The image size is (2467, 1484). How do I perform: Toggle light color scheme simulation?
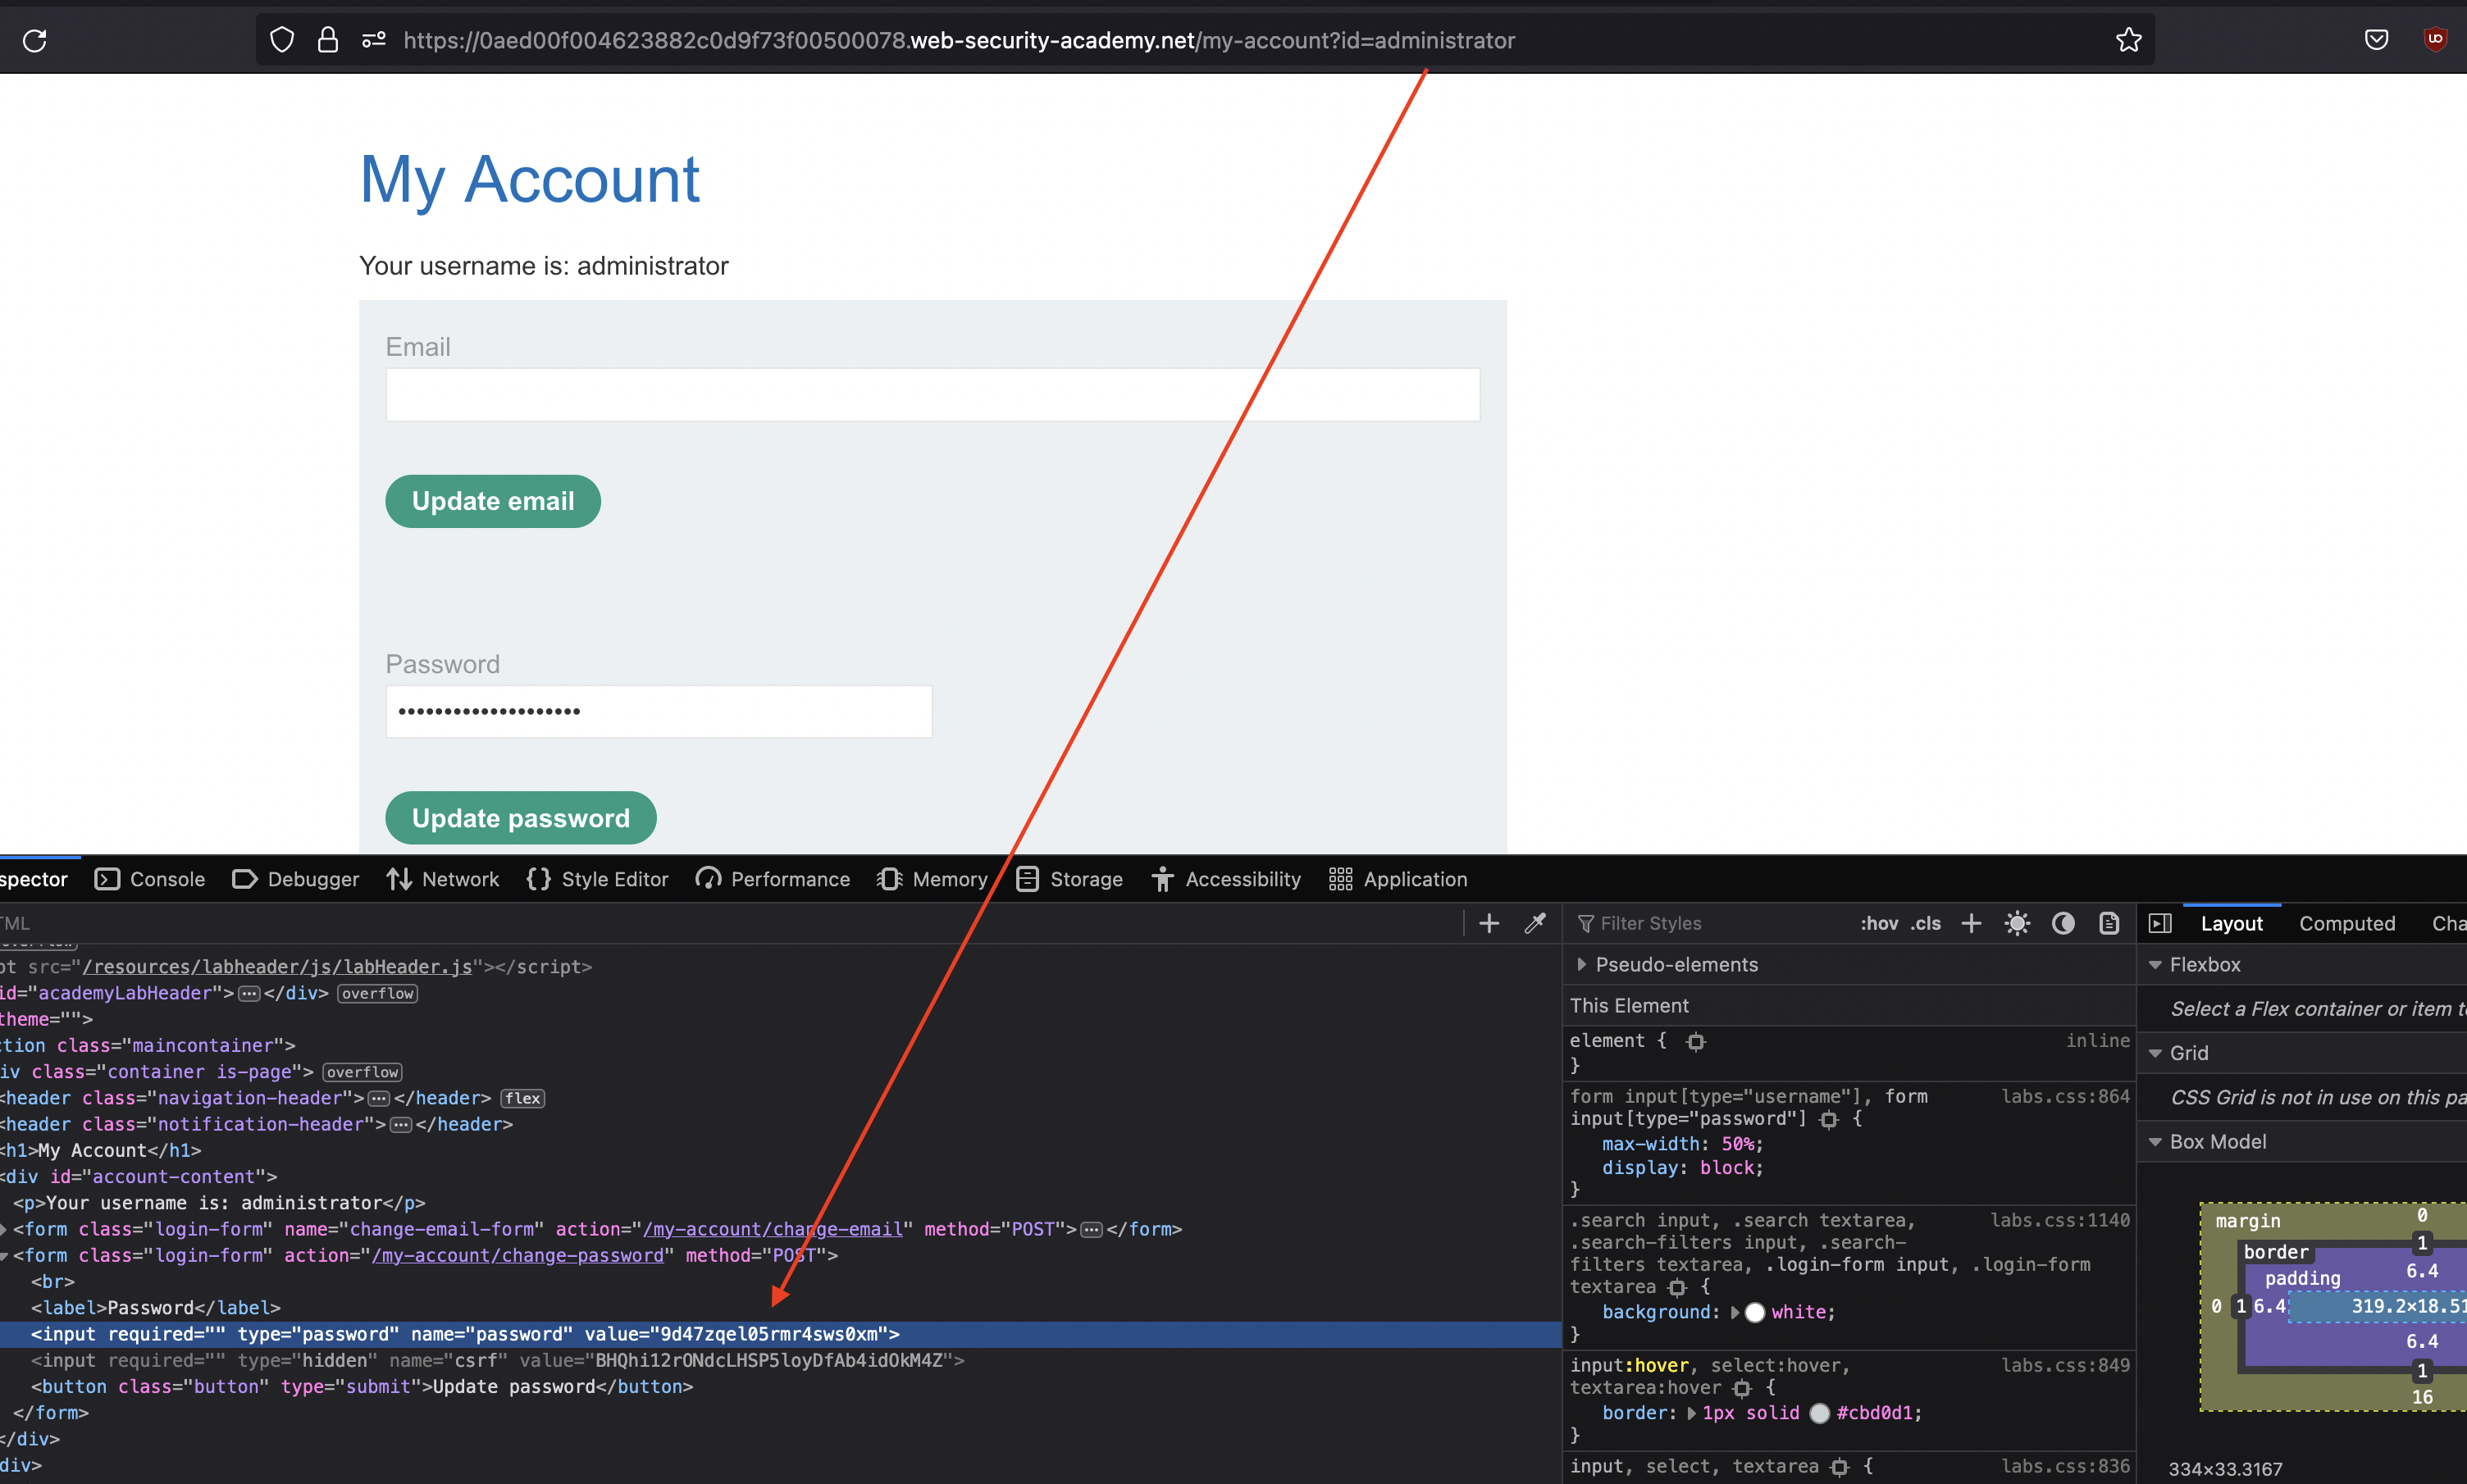[x=2017, y=923]
